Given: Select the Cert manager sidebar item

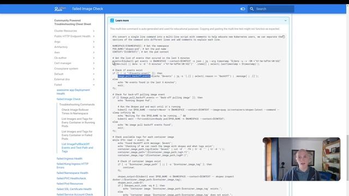Looking at the screenshot, I should (63, 63).
